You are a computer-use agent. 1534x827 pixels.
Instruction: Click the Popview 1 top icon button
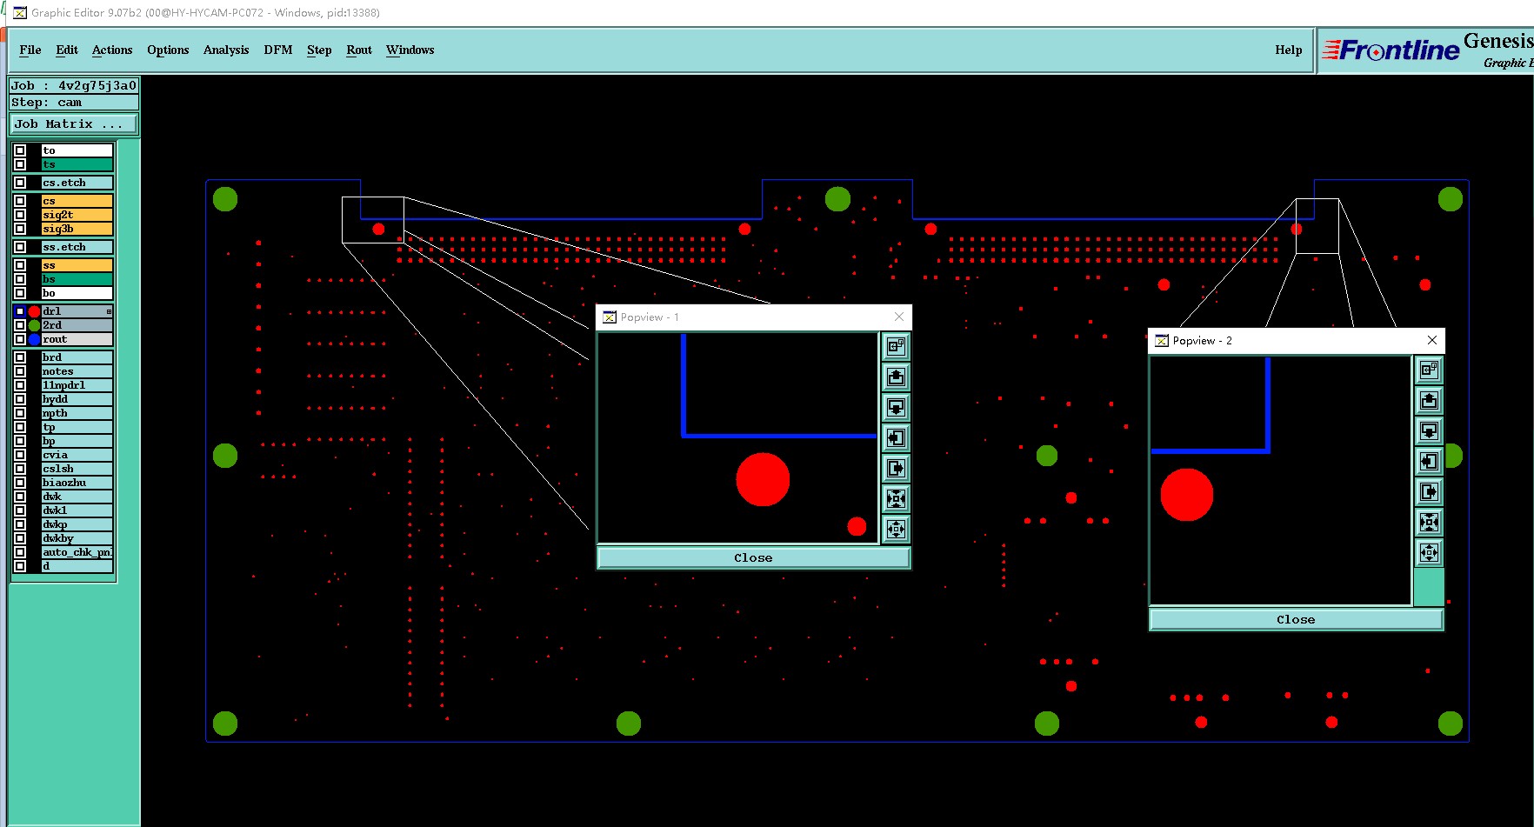(x=896, y=346)
